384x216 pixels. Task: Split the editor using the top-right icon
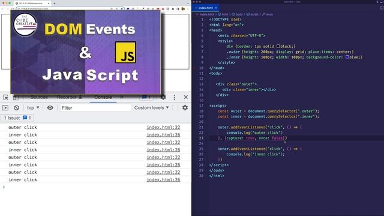[x=382, y=8]
